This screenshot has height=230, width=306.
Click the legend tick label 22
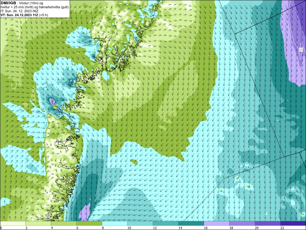coord(282,228)
